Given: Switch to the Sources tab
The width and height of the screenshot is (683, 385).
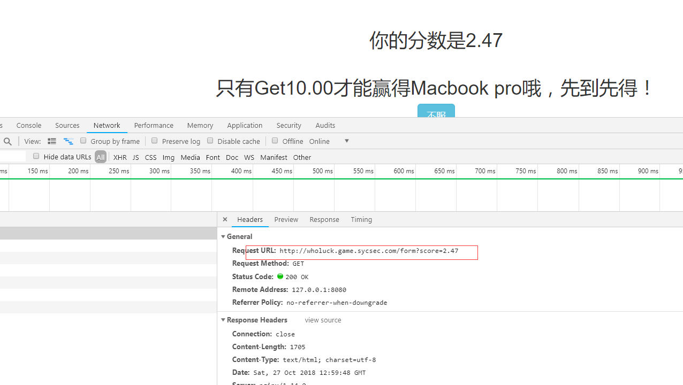Looking at the screenshot, I should 67,125.
